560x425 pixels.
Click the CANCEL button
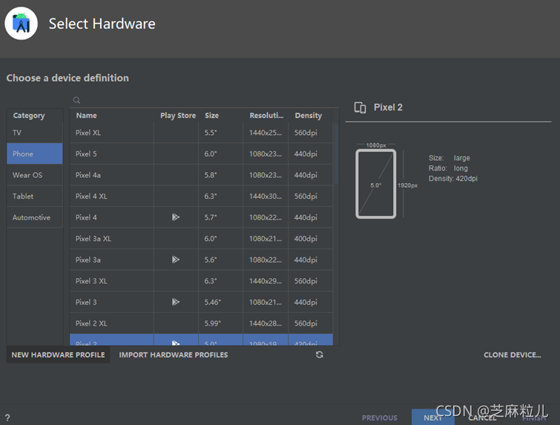(482, 418)
